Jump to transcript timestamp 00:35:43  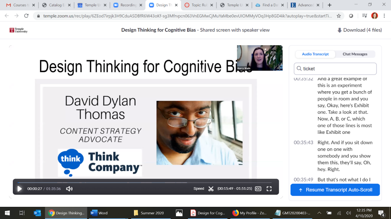303,143
